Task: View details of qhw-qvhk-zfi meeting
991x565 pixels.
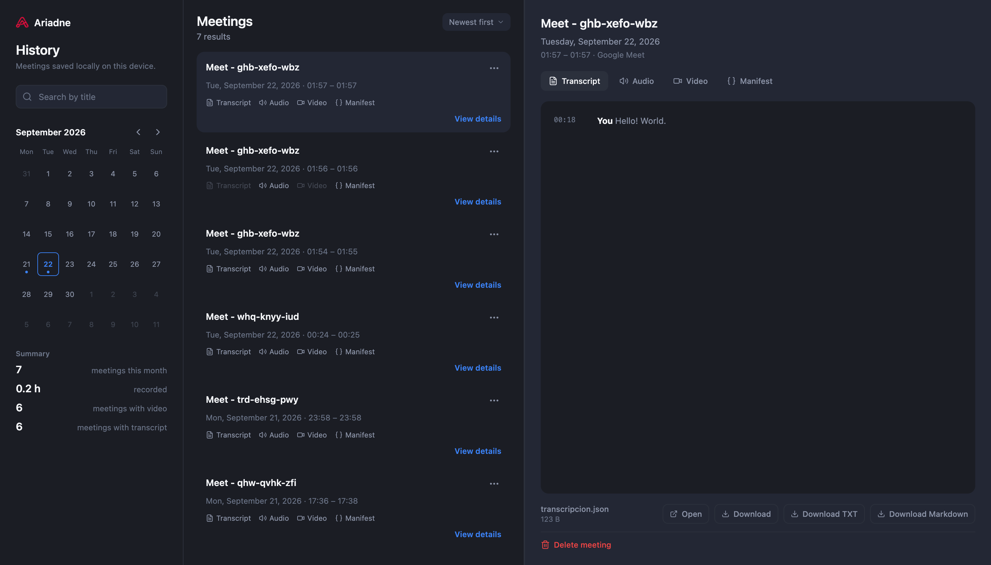Action: tap(478, 534)
